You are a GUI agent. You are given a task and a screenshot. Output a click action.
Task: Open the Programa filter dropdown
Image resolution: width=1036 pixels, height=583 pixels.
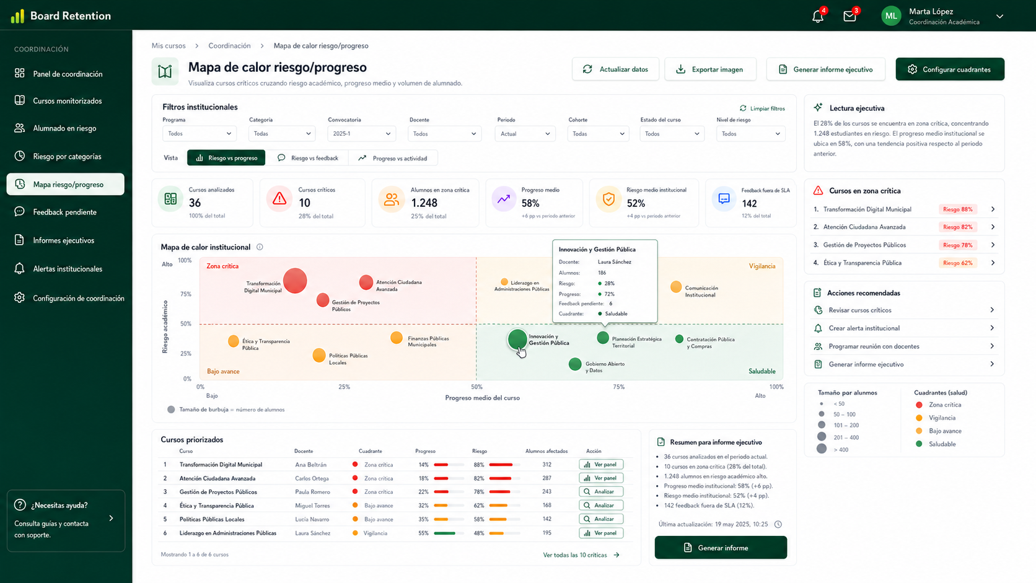click(199, 134)
